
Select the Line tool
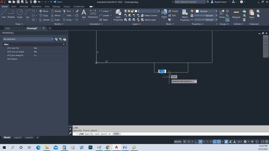pos(4,14)
